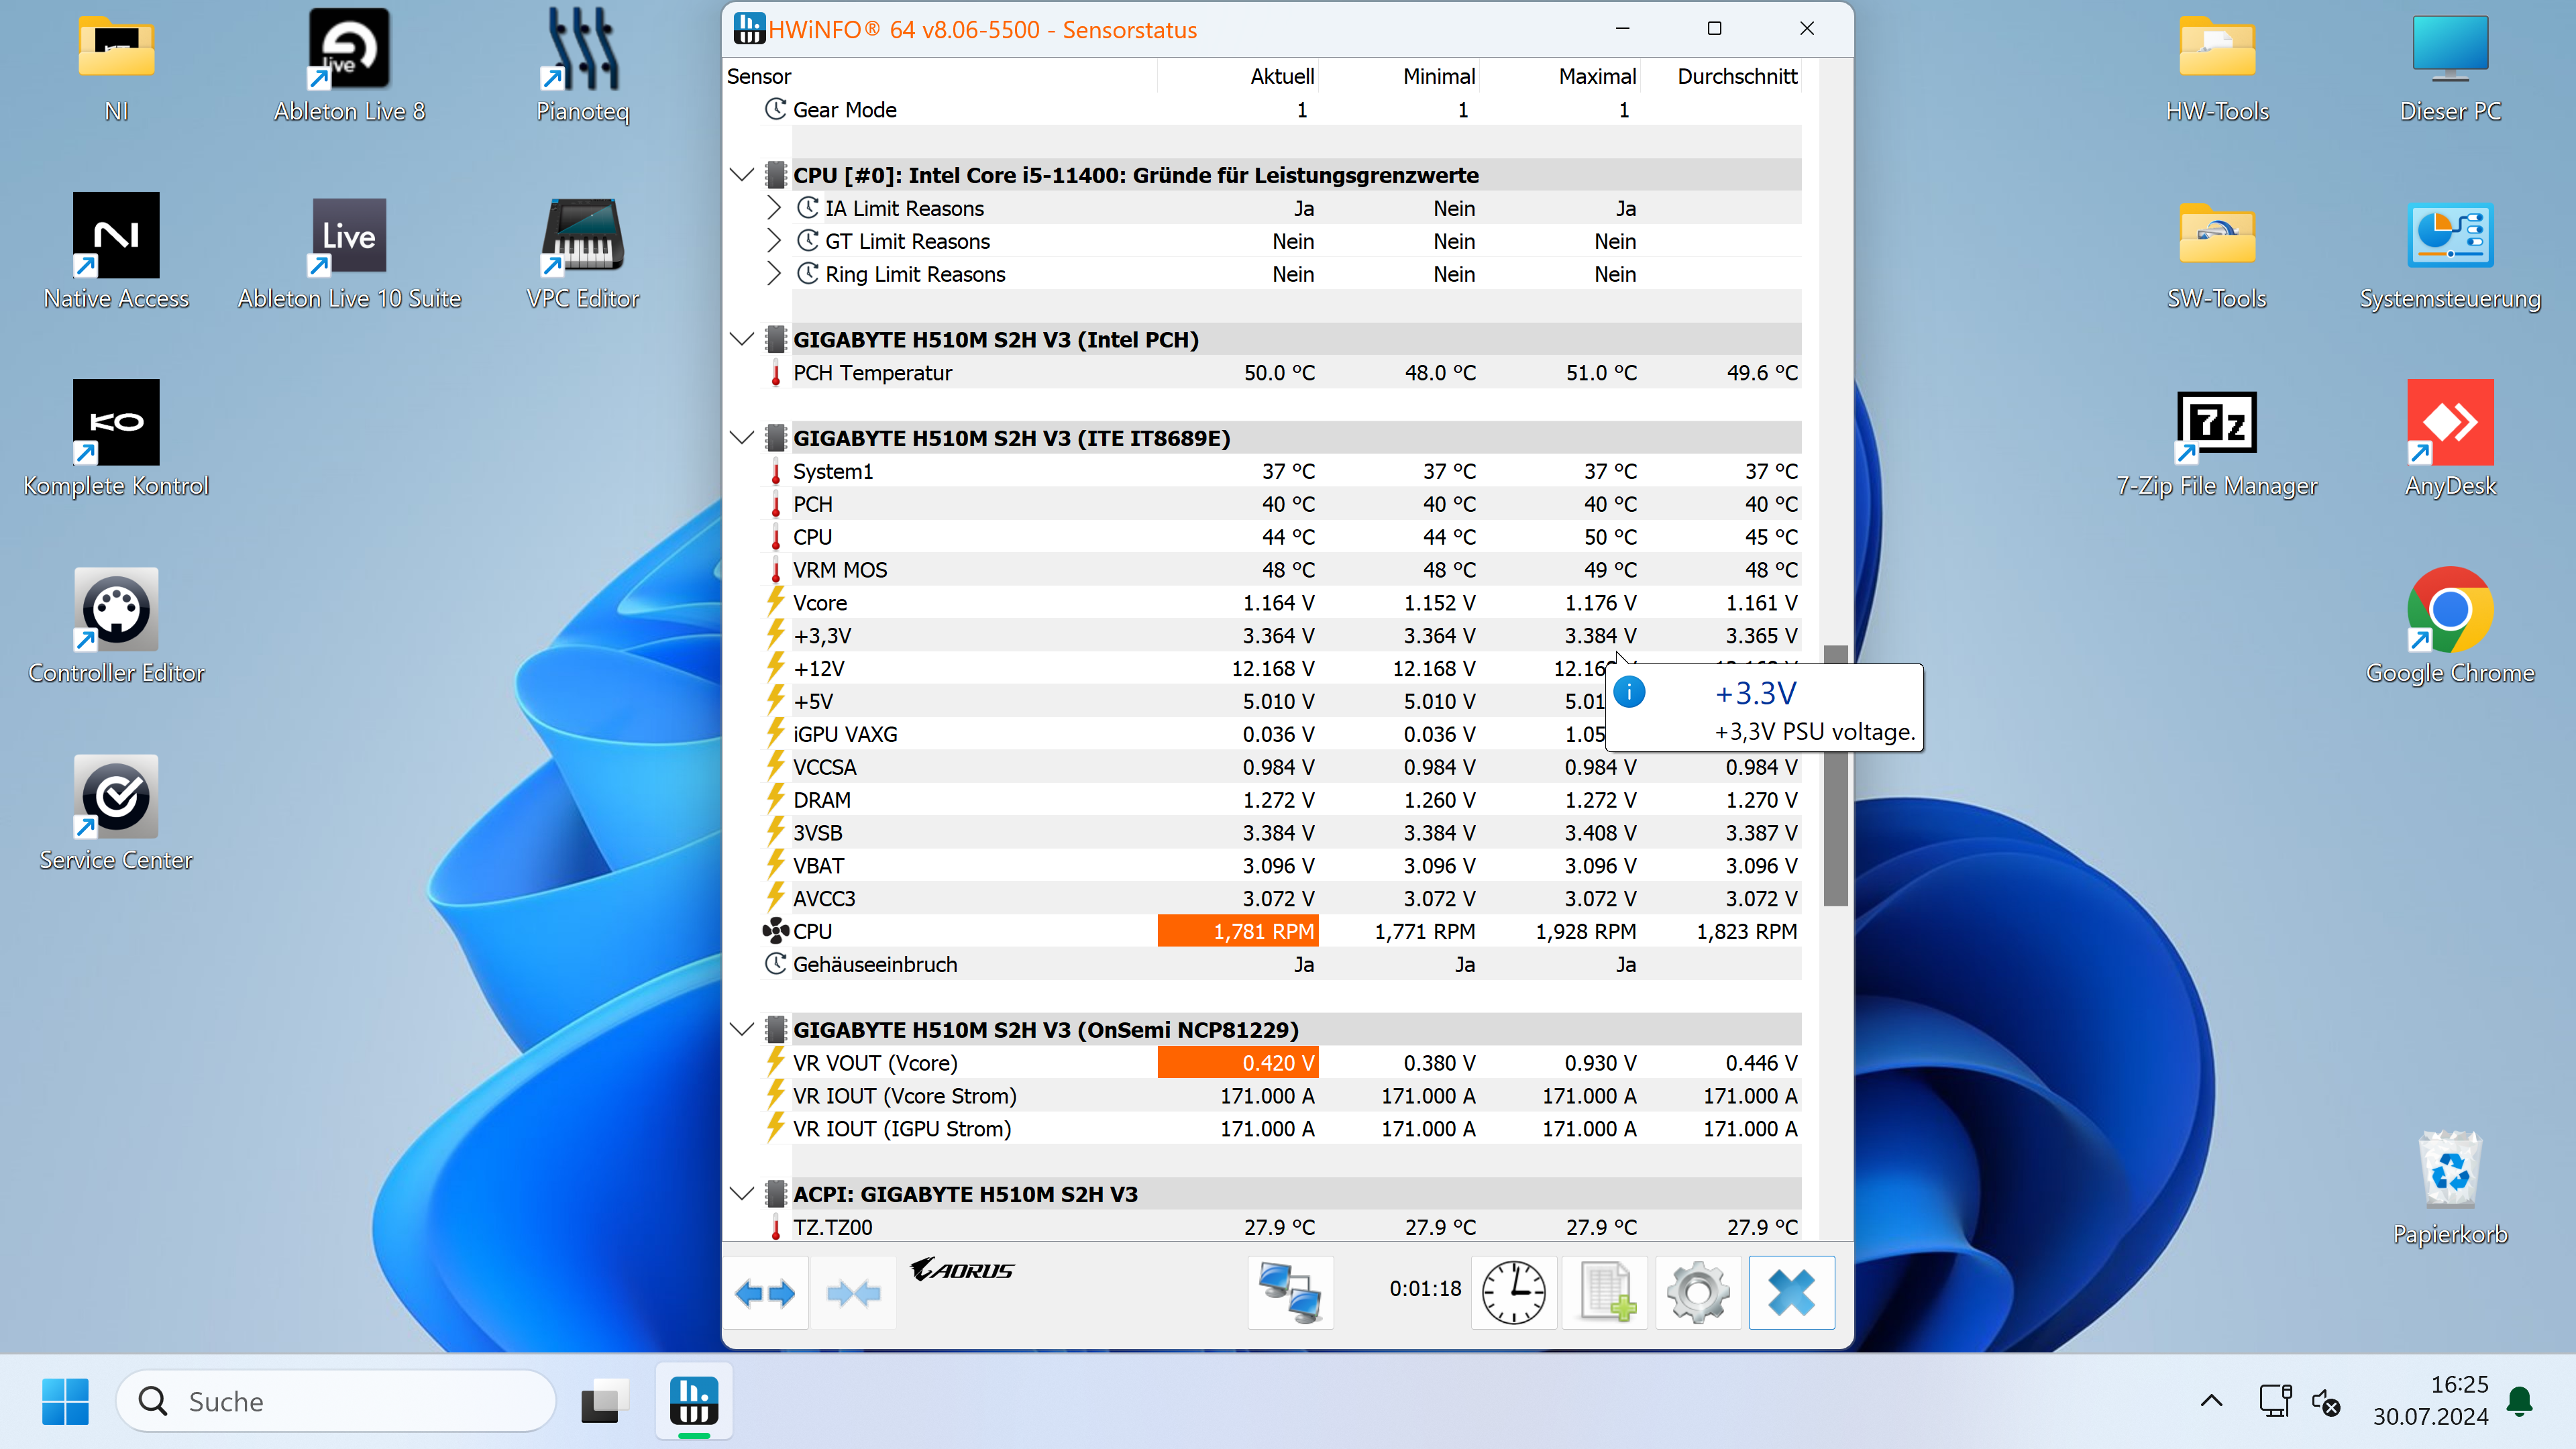Image resolution: width=2576 pixels, height=1449 pixels.
Task: Collapse the OnSemi NCP81229 sensor group
Action: coord(741,1030)
